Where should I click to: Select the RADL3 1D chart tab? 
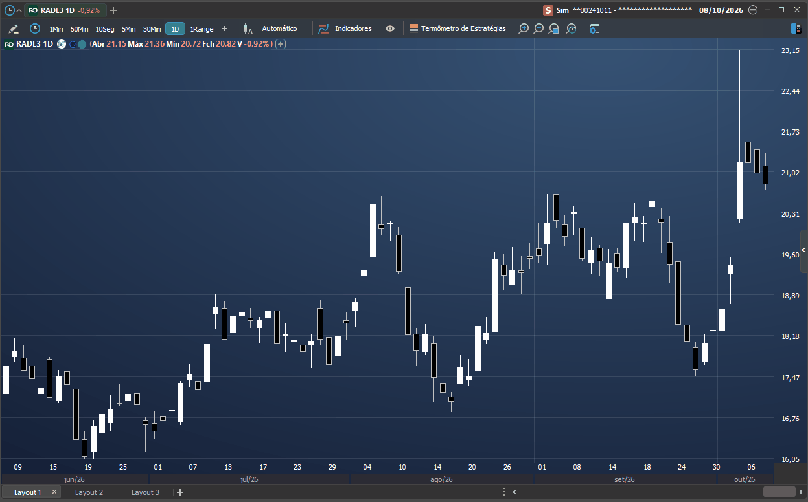(65, 10)
